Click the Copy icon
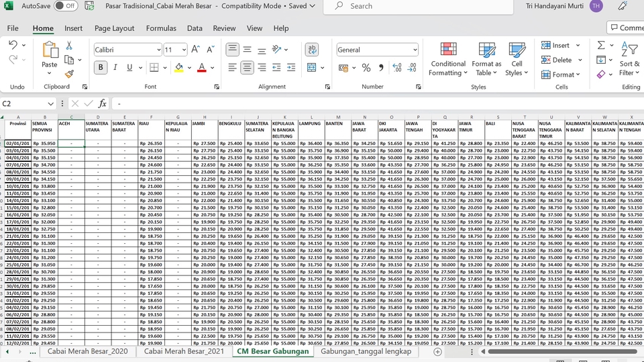The image size is (644, 362). (69, 60)
